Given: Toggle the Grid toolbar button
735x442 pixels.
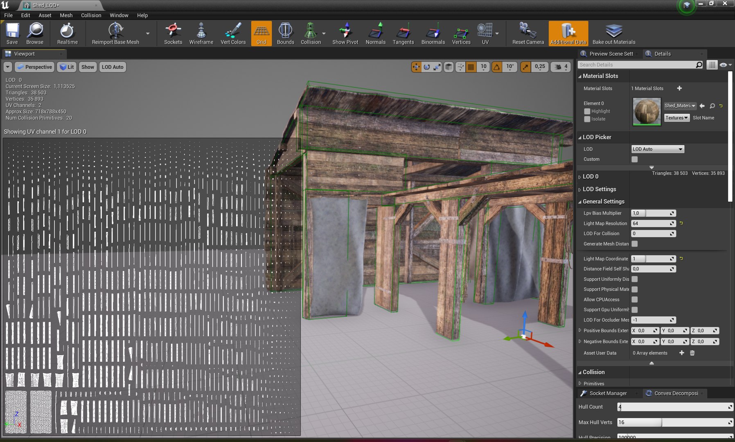Looking at the screenshot, I should click(261, 34).
